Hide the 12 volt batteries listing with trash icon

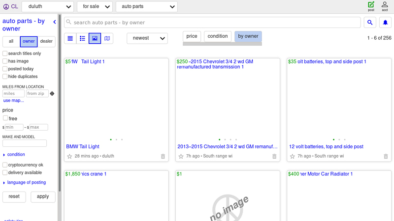click(386, 156)
